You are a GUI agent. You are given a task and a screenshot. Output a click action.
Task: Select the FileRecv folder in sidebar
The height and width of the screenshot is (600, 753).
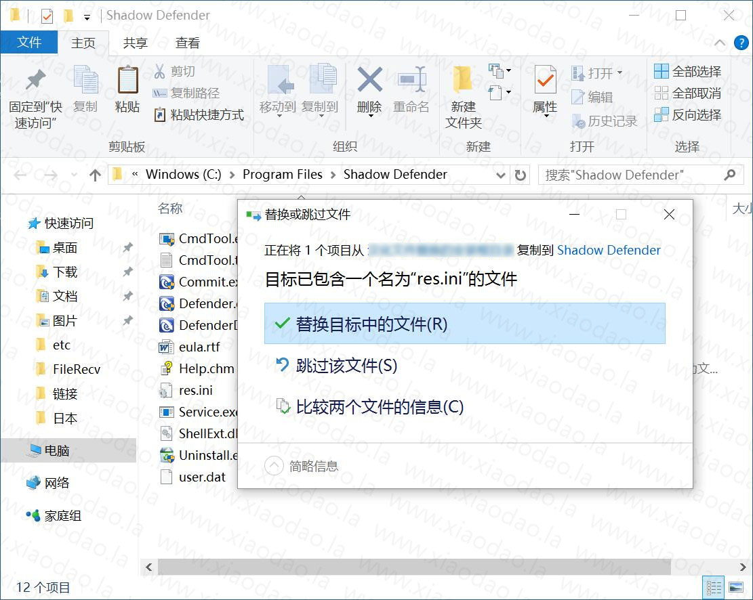pos(68,369)
